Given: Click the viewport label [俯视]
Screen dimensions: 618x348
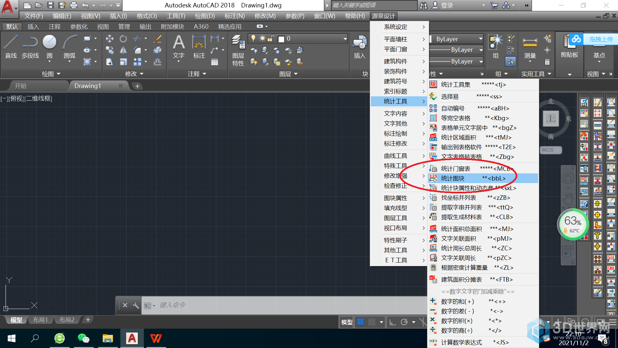Looking at the screenshot, I should 17,99.
